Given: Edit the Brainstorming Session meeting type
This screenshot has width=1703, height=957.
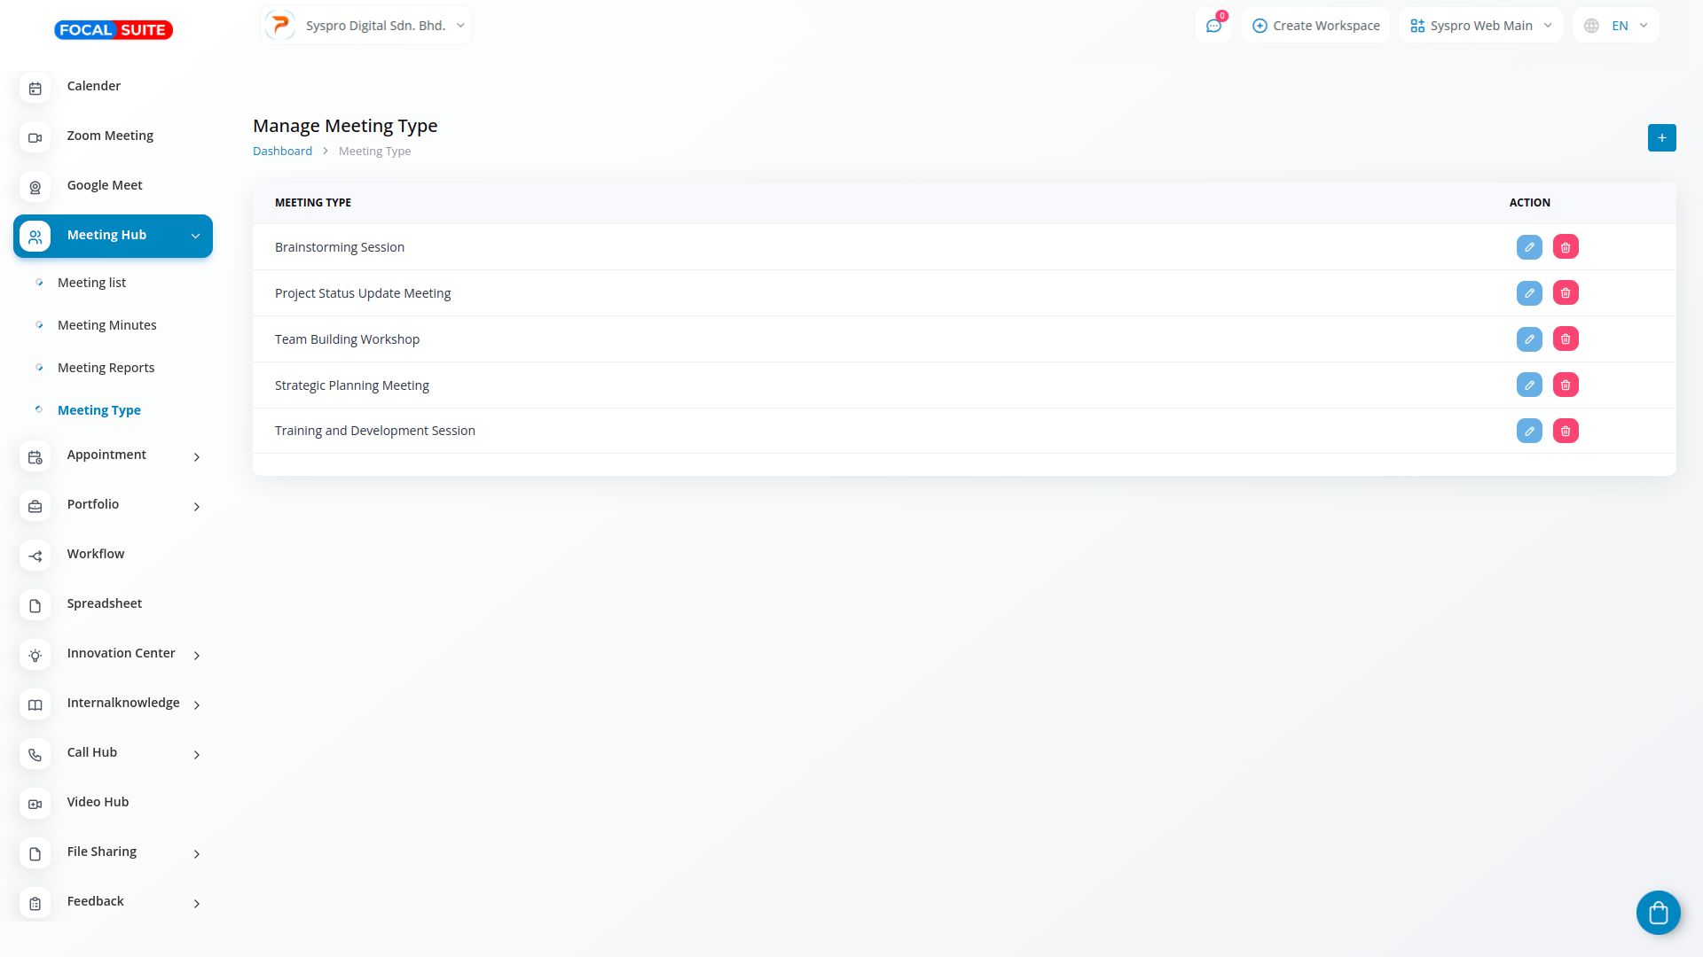Looking at the screenshot, I should tap(1529, 247).
